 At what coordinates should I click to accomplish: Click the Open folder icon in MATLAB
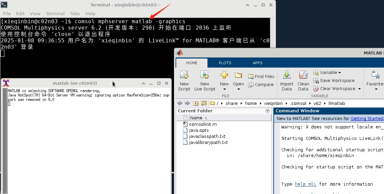(238, 75)
